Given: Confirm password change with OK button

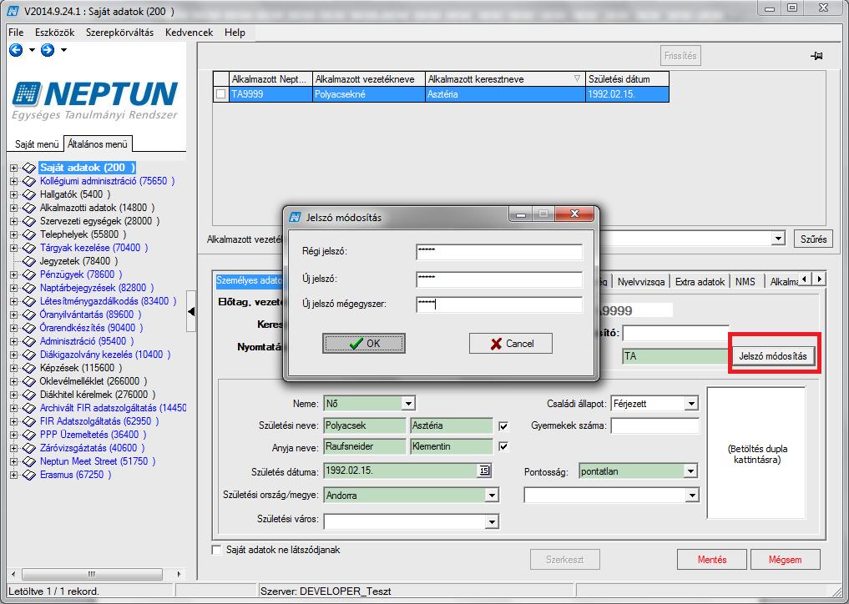Looking at the screenshot, I should (364, 344).
